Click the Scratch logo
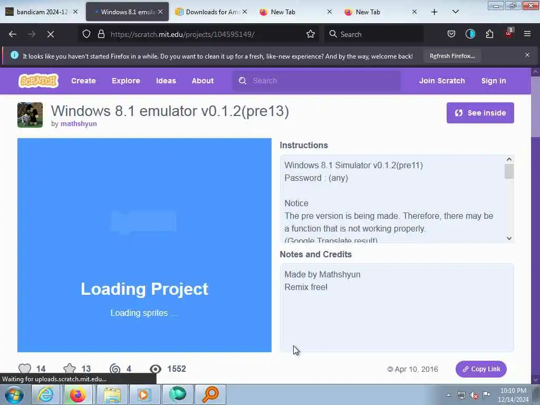The width and height of the screenshot is (540, 405). [x=38, y=81]
